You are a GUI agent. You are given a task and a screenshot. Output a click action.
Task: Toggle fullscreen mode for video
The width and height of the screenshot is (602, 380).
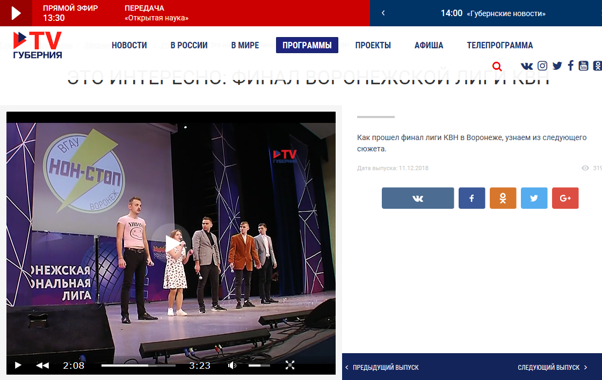pos(290,366)
